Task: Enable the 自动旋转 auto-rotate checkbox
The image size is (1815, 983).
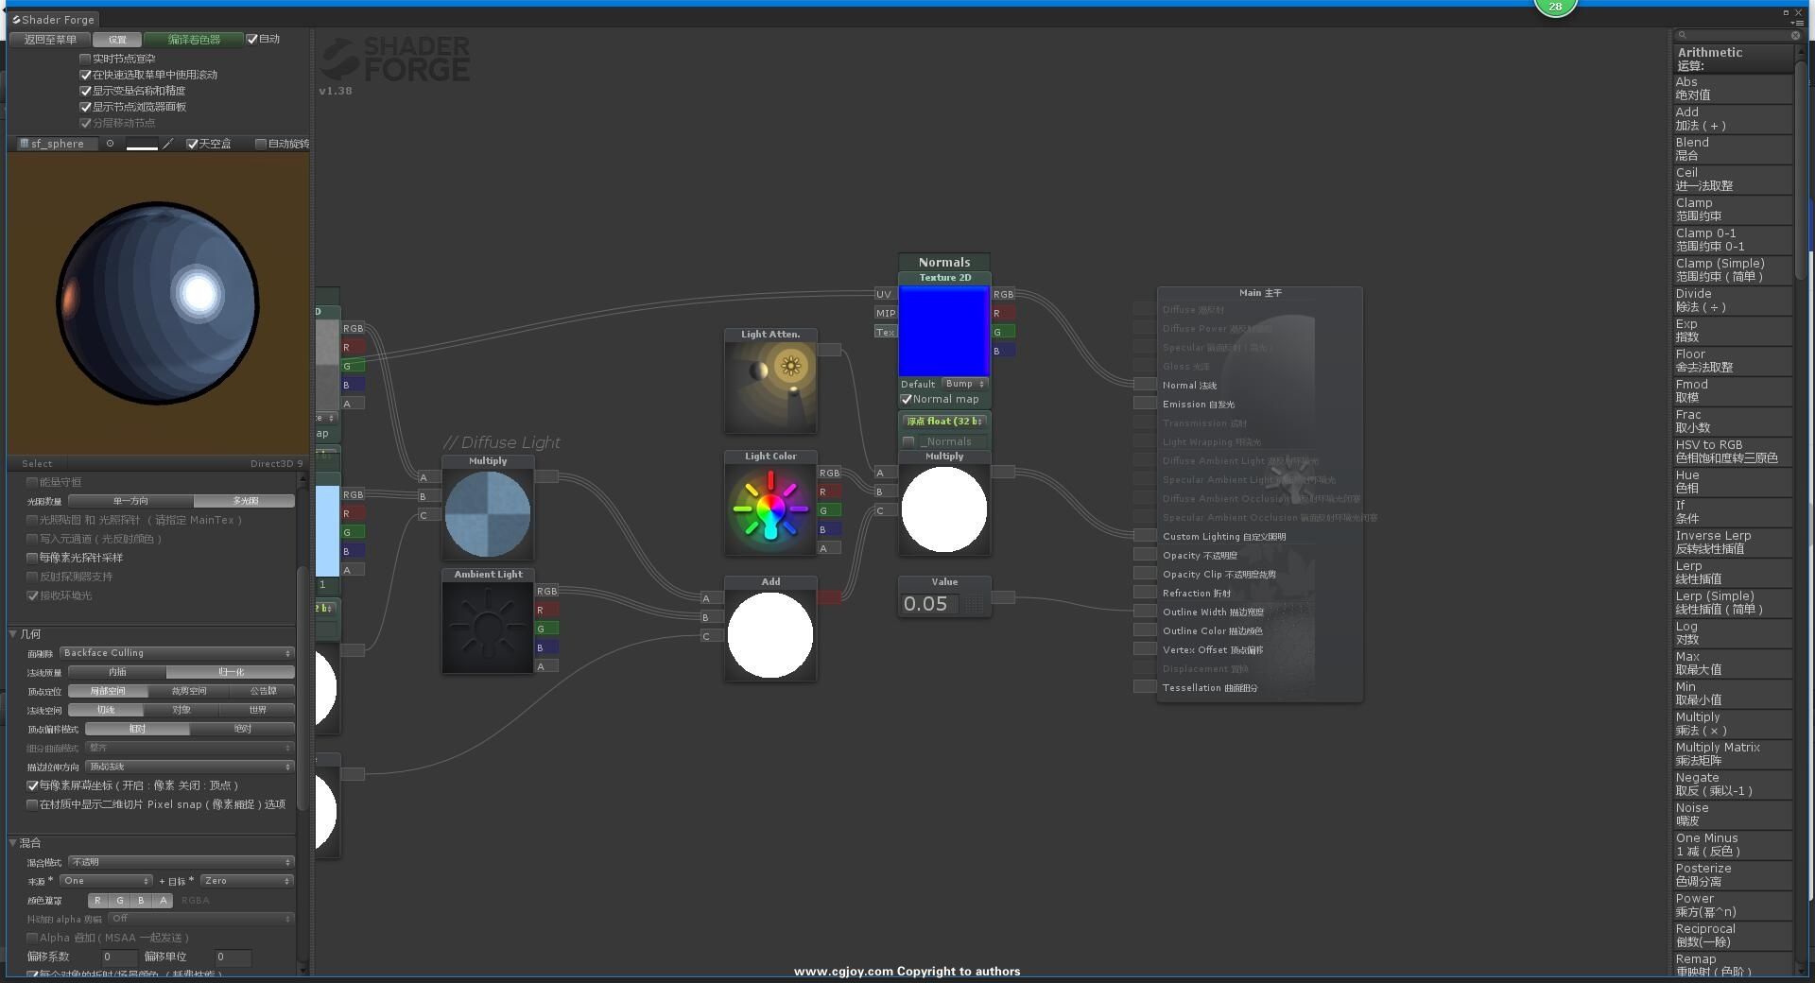Action: point(261,144)
